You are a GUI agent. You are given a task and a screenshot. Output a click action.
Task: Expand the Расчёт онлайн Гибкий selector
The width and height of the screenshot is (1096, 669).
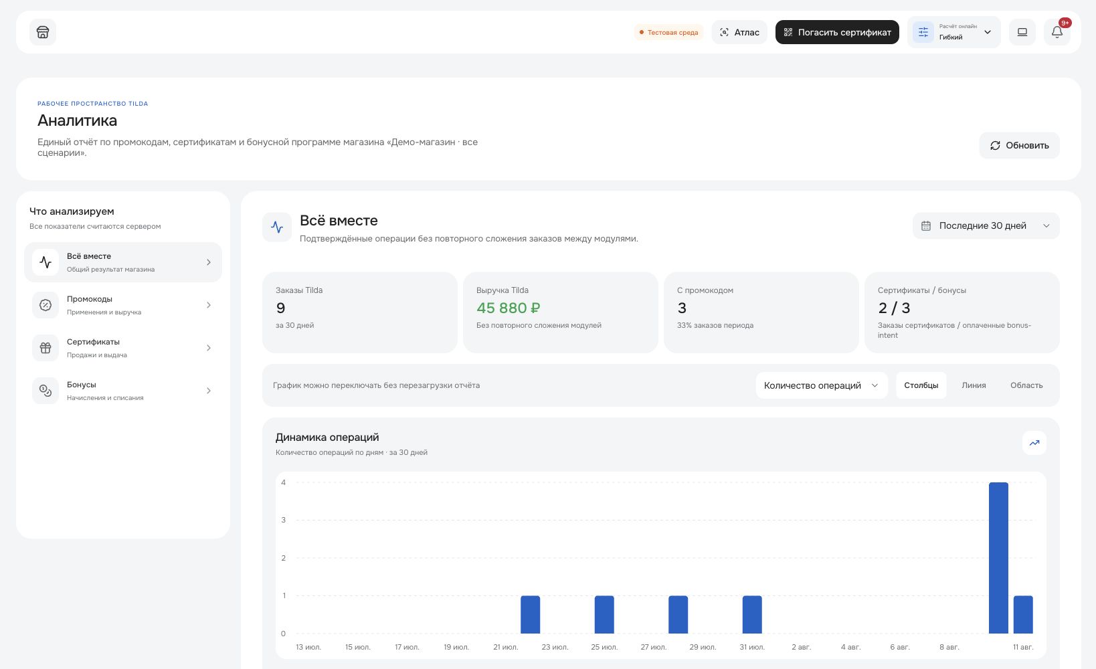tap(954, 32)
